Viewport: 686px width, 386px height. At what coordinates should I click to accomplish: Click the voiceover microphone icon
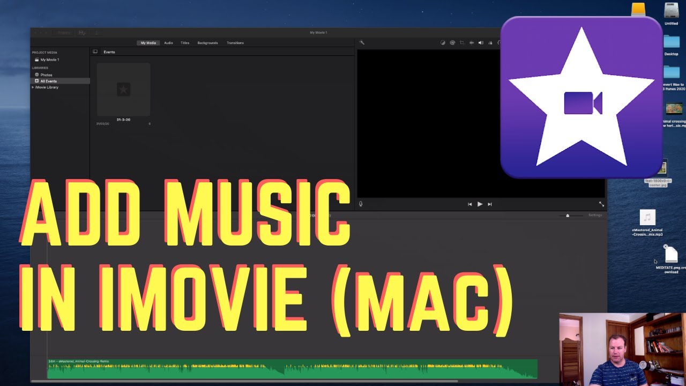coord(361,204)
